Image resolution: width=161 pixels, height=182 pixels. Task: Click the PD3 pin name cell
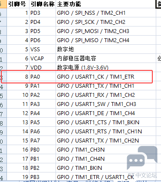point(43,13)
